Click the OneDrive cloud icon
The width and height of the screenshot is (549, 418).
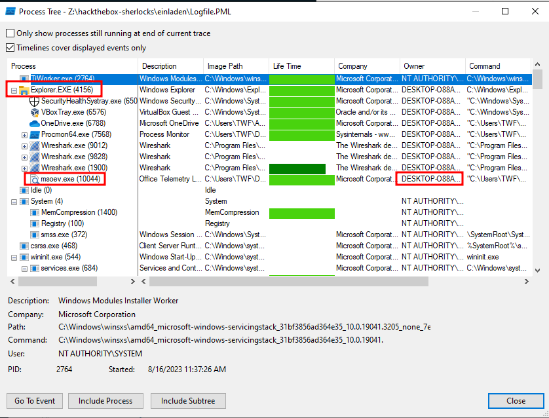pos(35,123)
